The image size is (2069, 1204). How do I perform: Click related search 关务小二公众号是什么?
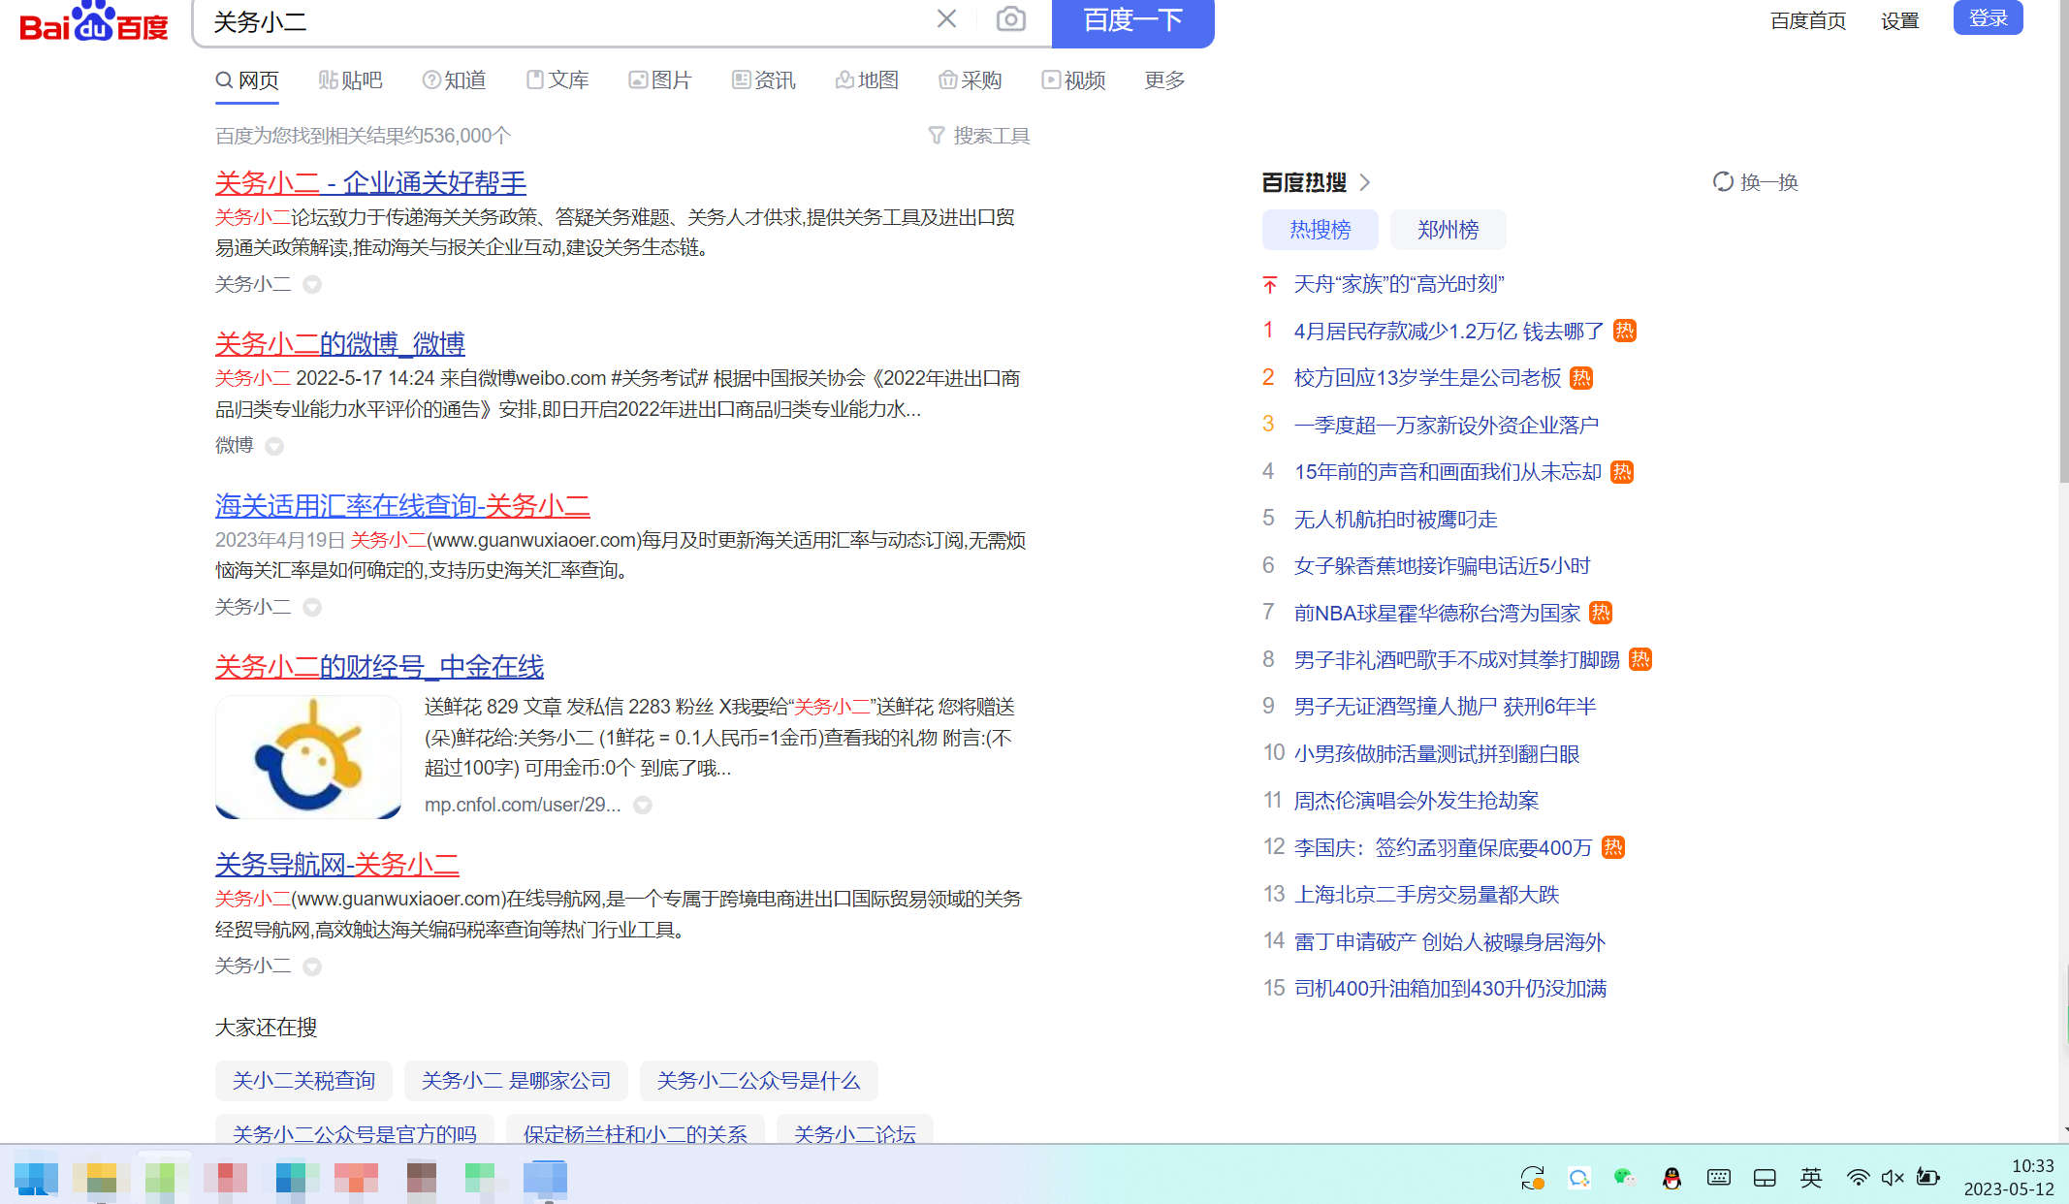pos(758,1080)
